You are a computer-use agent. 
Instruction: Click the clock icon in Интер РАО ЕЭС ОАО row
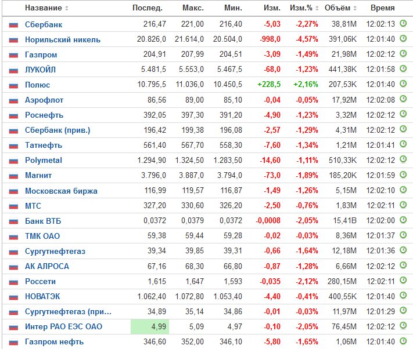[x=403, y=326]
